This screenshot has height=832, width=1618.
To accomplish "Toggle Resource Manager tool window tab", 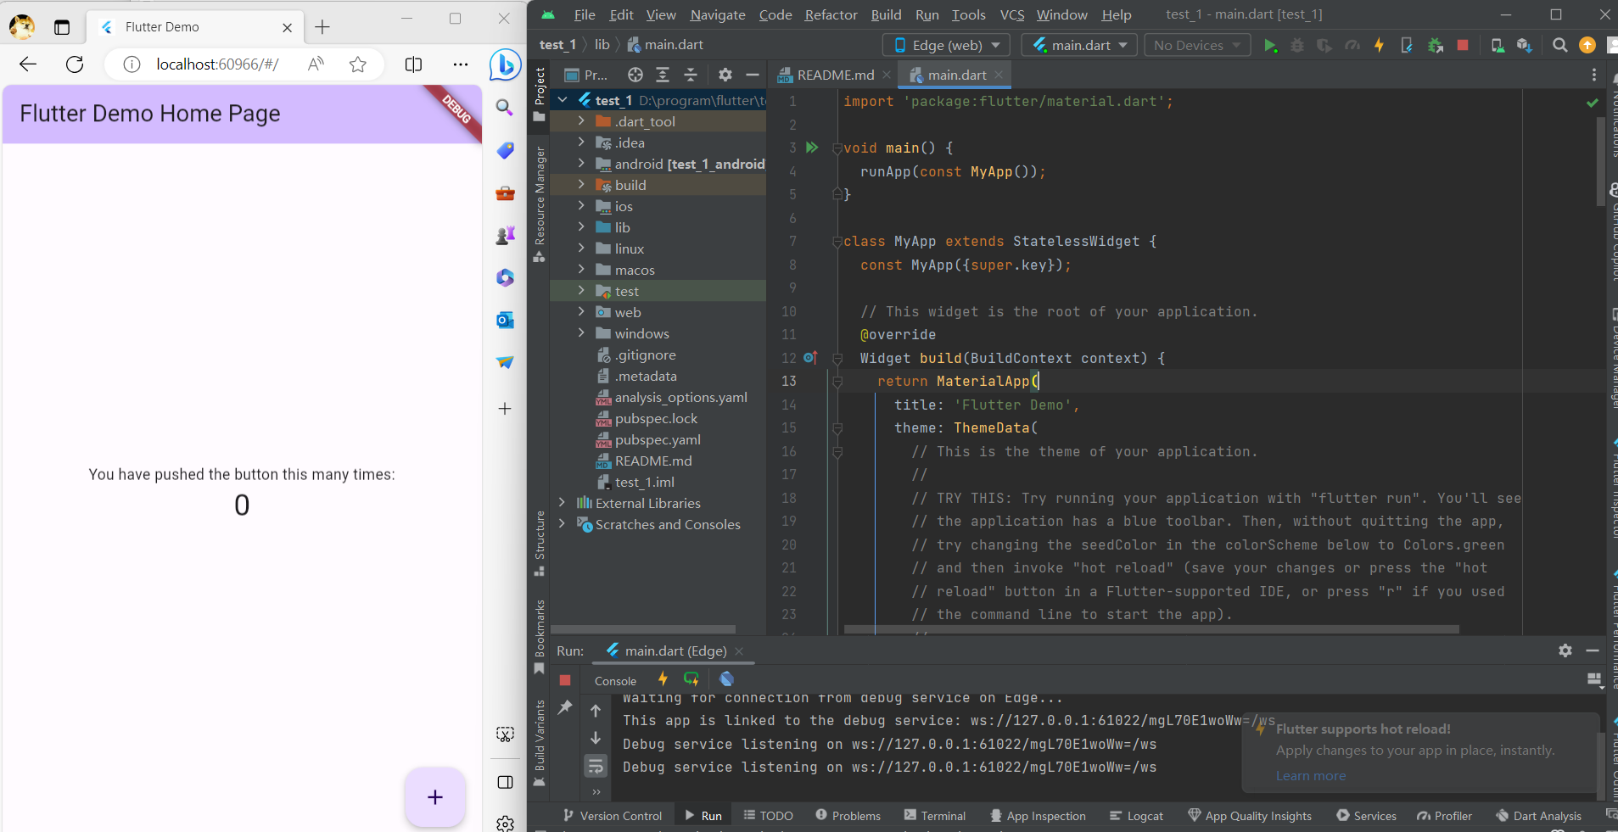I will (x=540, y=205).
